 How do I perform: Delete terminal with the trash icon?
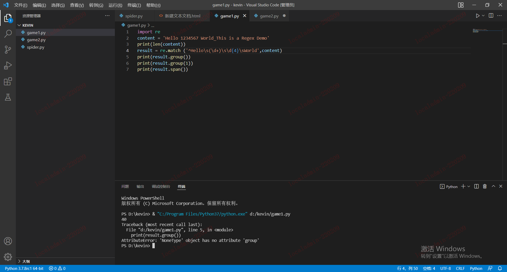[485, 186]
